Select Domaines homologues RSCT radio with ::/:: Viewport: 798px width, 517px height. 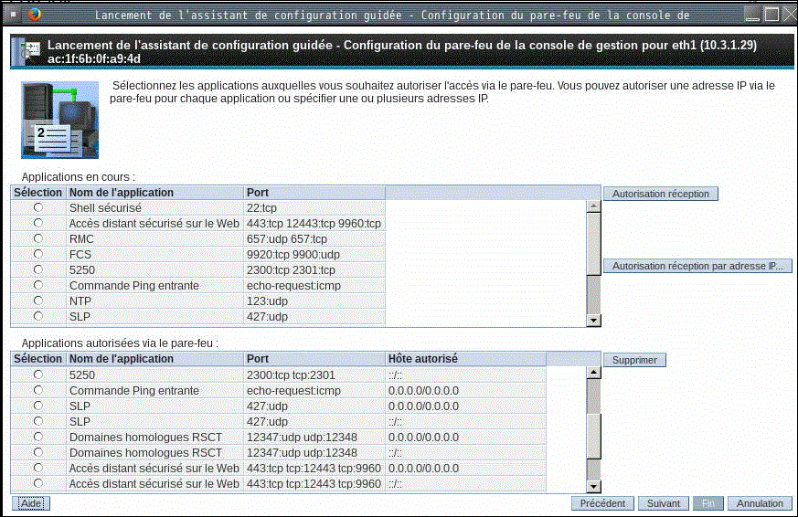tap(38, 452)
